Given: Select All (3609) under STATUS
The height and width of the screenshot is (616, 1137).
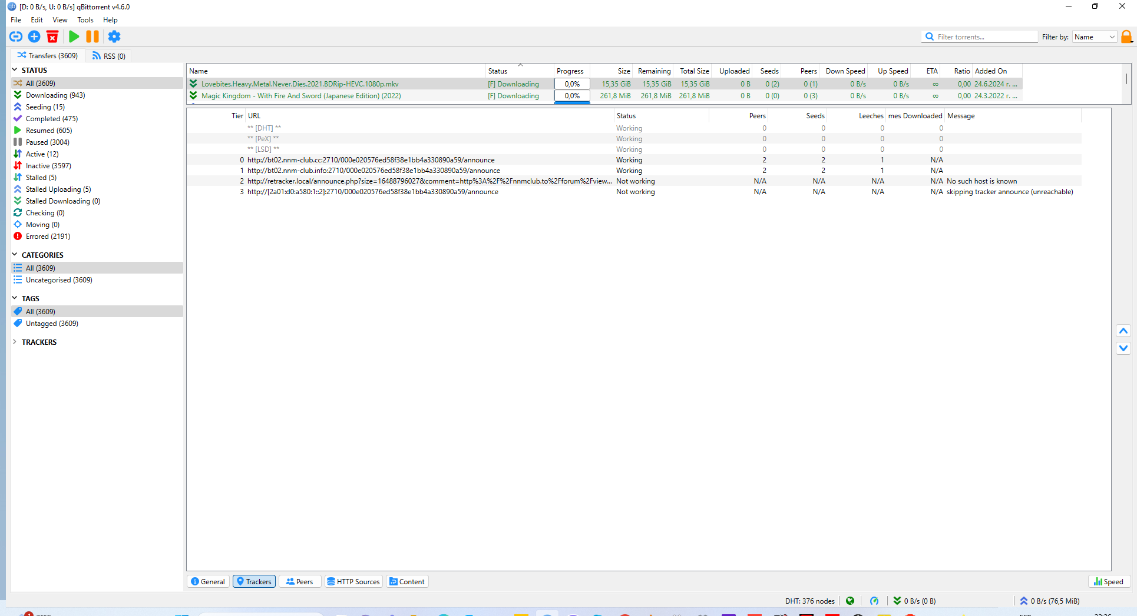Looking at the screenshot, I should tap(97, 84).
